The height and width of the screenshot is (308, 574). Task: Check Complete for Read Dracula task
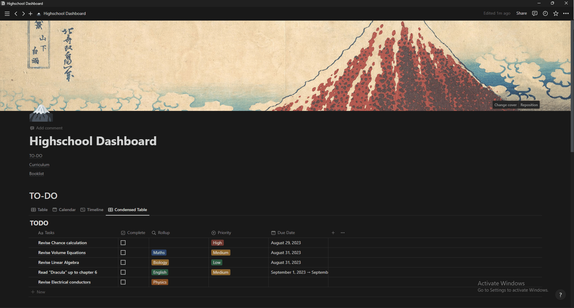(123, 273)
